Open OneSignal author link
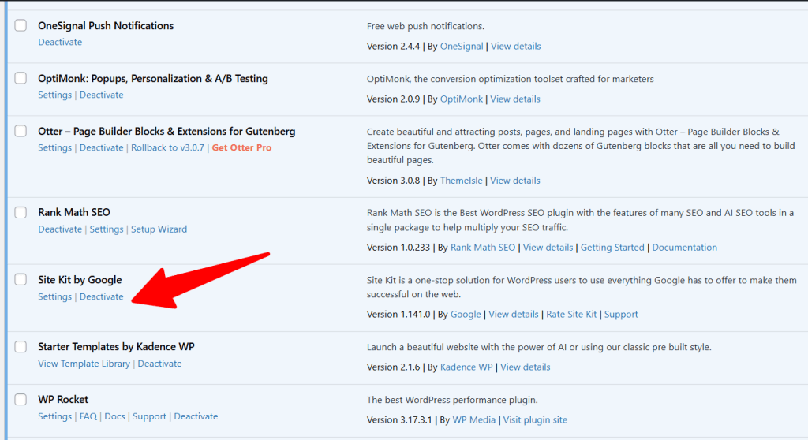This screenshot has width=808, height=440. (462, 47)
